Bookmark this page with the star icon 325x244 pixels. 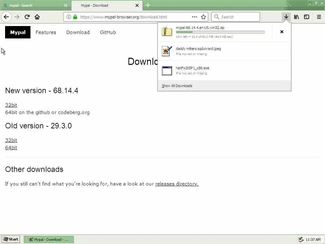click(203, 17)
